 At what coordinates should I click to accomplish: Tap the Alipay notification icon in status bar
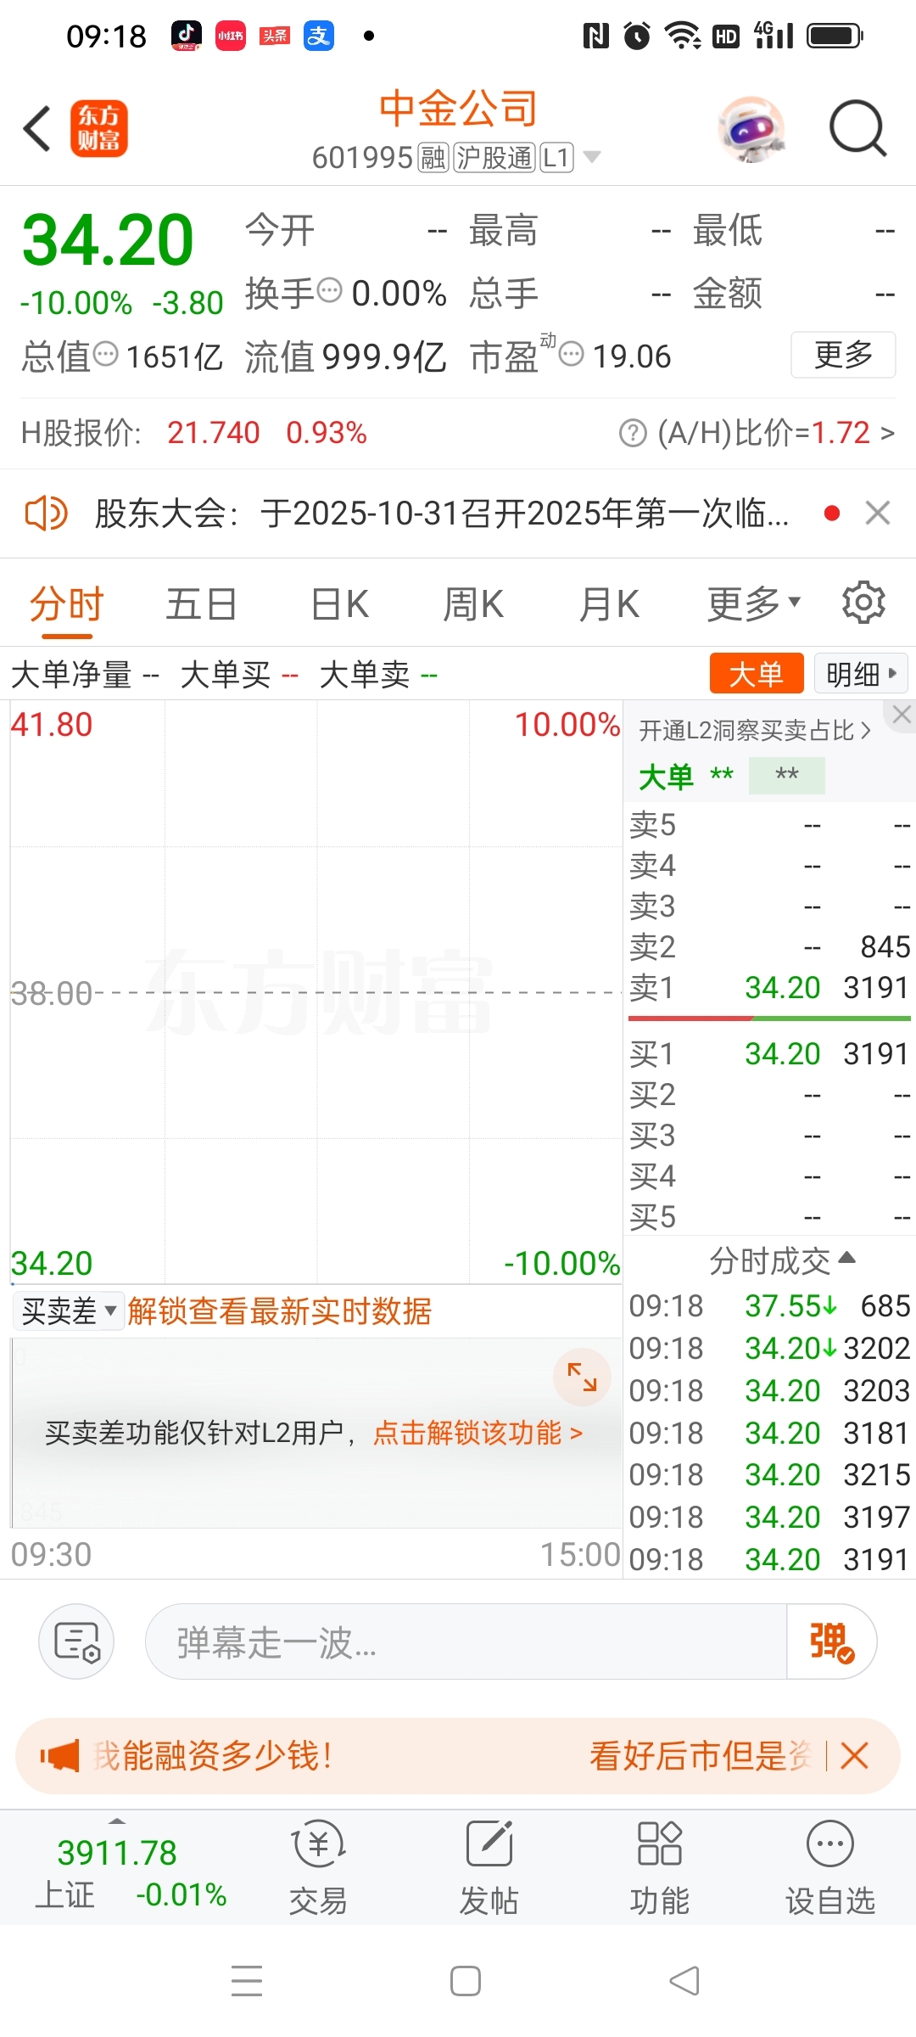pos(319,36)
